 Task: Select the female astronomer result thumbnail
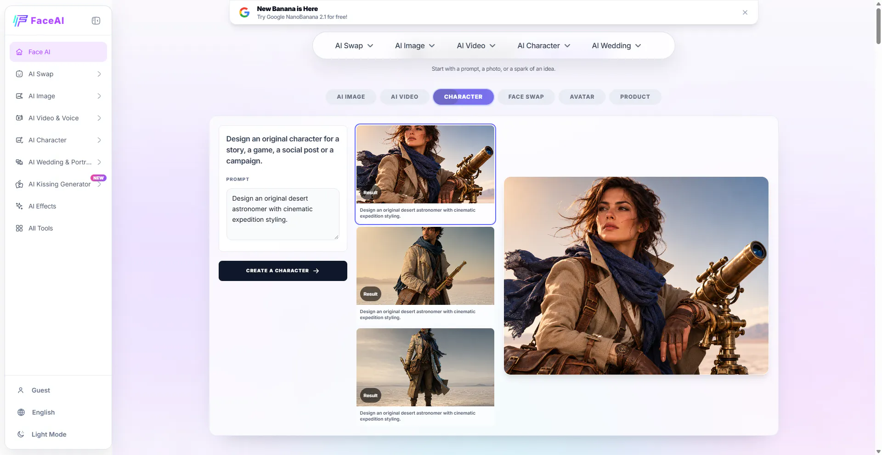tap(425, 164)
